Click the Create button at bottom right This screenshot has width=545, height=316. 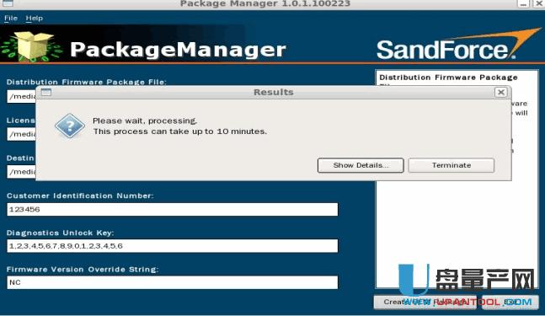coord(425,302)
